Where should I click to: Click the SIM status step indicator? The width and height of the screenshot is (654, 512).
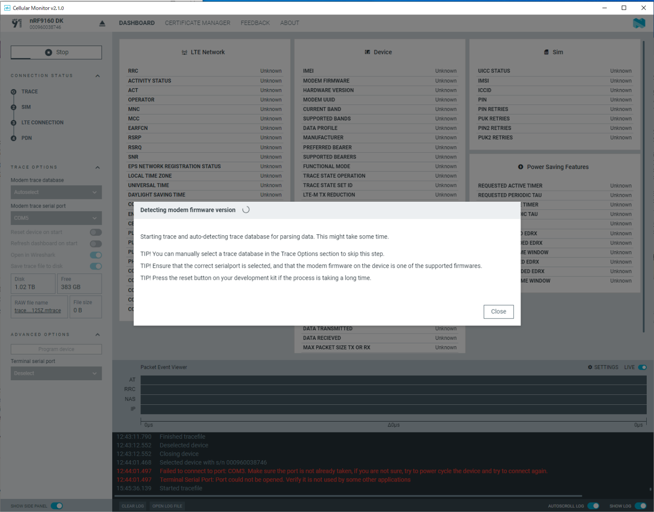pyautogui.click(x=14, y=107)
